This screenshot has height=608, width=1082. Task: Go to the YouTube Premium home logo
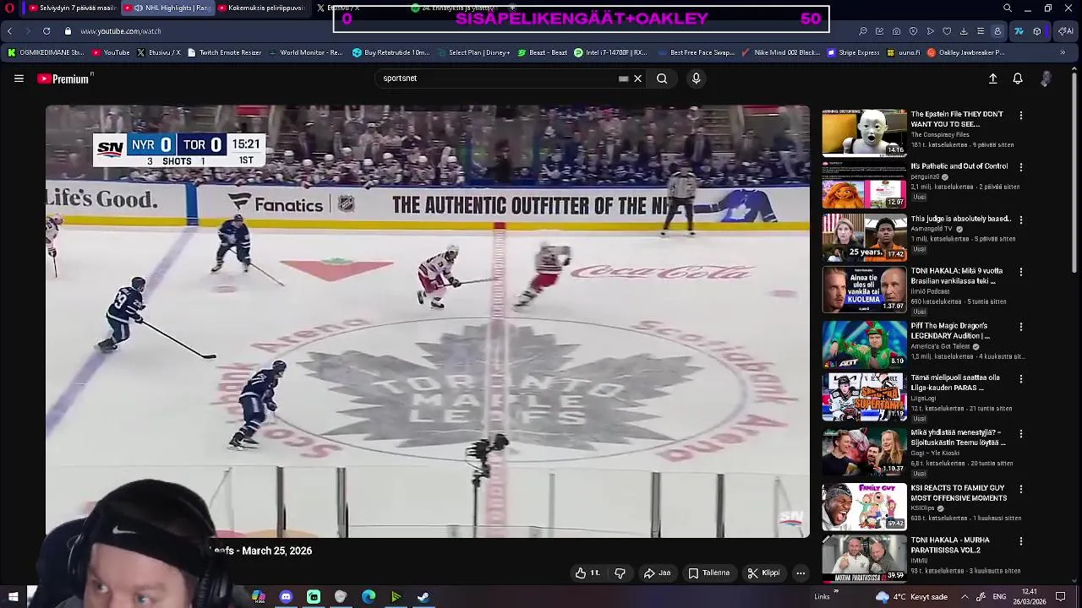pyautogui.click(x=63, y=79)
